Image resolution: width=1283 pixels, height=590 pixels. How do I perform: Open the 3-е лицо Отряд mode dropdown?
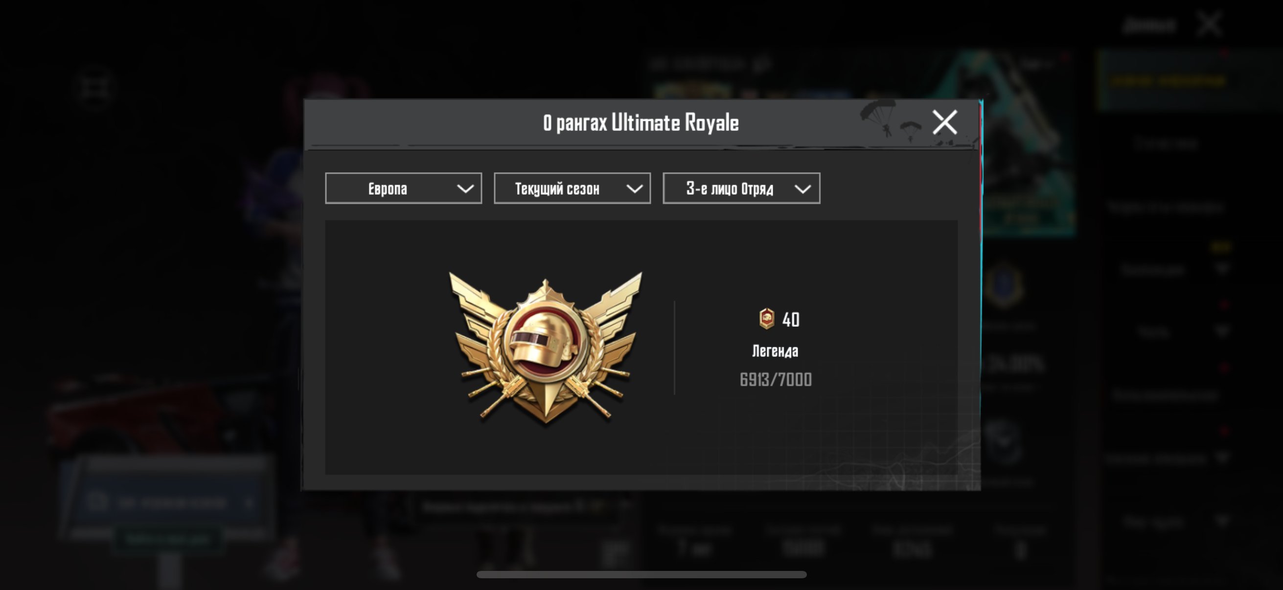click(x=741, y=188)
